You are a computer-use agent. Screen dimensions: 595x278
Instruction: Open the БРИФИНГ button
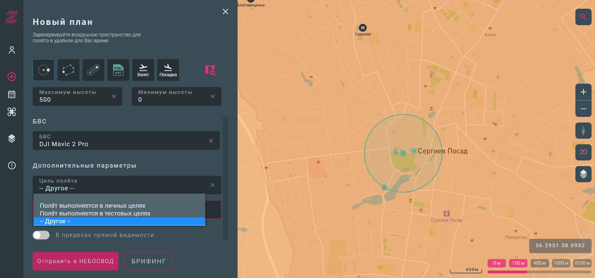[x=149, y=261]
